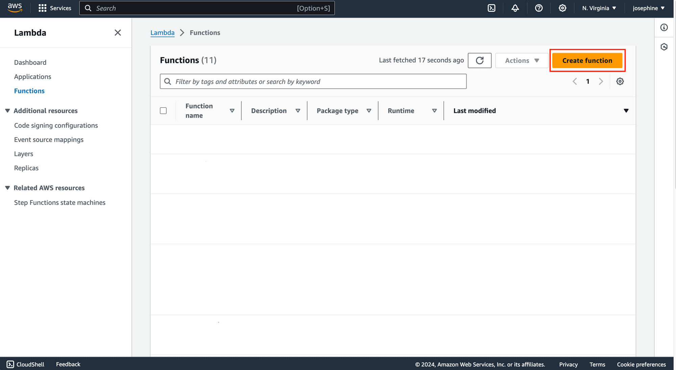676x370 pixels.
Task: Select the Functions list checkbox
Action: [163, 111]
